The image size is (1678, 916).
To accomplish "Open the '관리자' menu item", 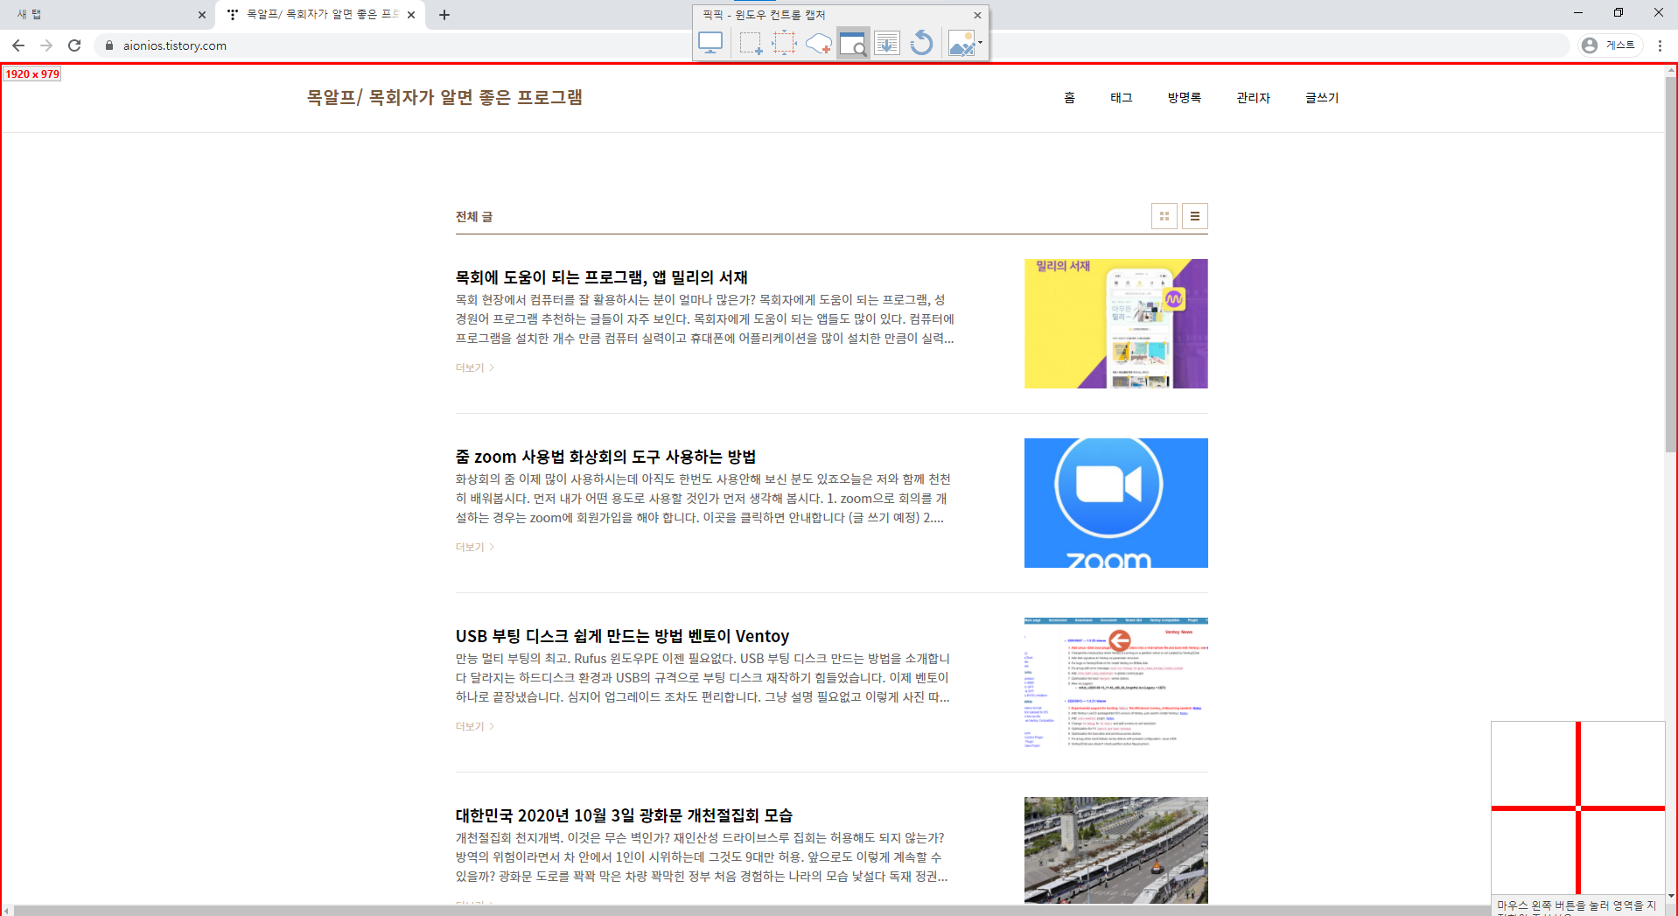I will (1253, 98).
